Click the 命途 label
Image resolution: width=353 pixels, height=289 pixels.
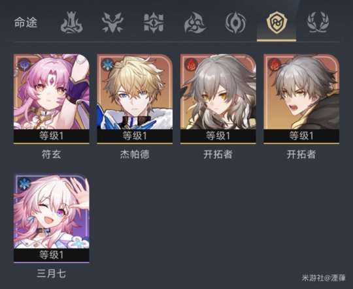coord(25,23)
